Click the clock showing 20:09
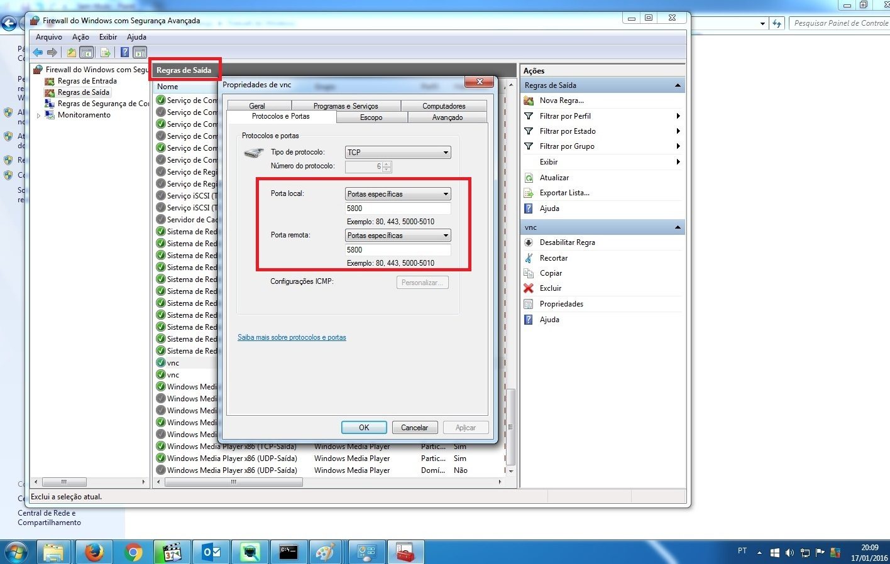 point(870,548)
